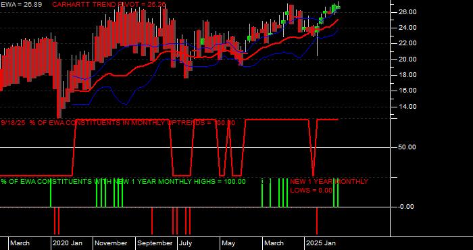Select the CARHARTT TREND PIVOT = 25.26 label
Viewport: 473px width, 250px height.
[109, 5]
